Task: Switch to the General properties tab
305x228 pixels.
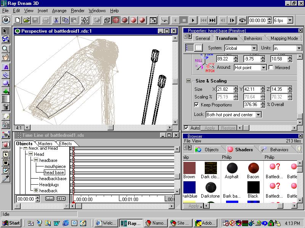Action: tap(203, 38)
